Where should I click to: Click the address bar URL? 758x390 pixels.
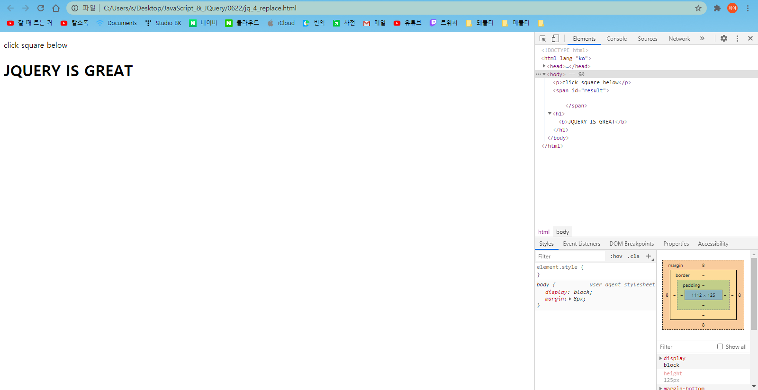click(200, 8)
